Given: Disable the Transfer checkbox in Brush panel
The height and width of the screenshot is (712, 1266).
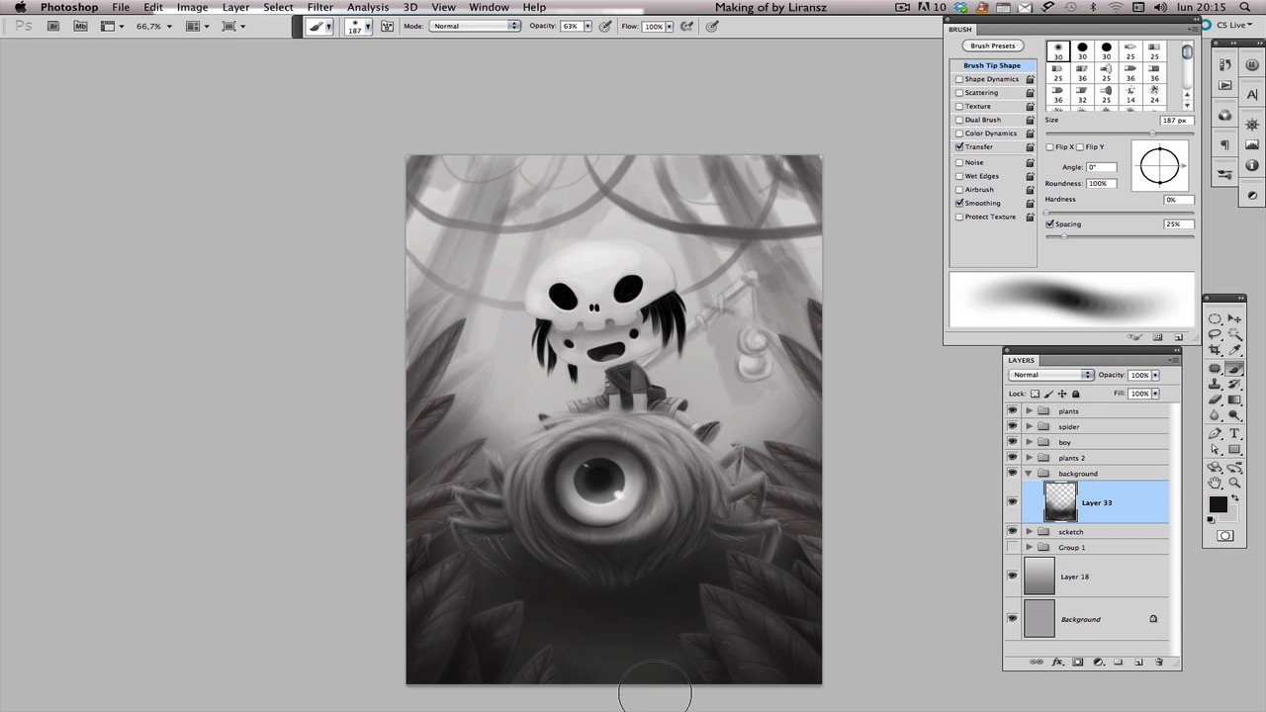Looking at the screenshot, I should (959, 146).
